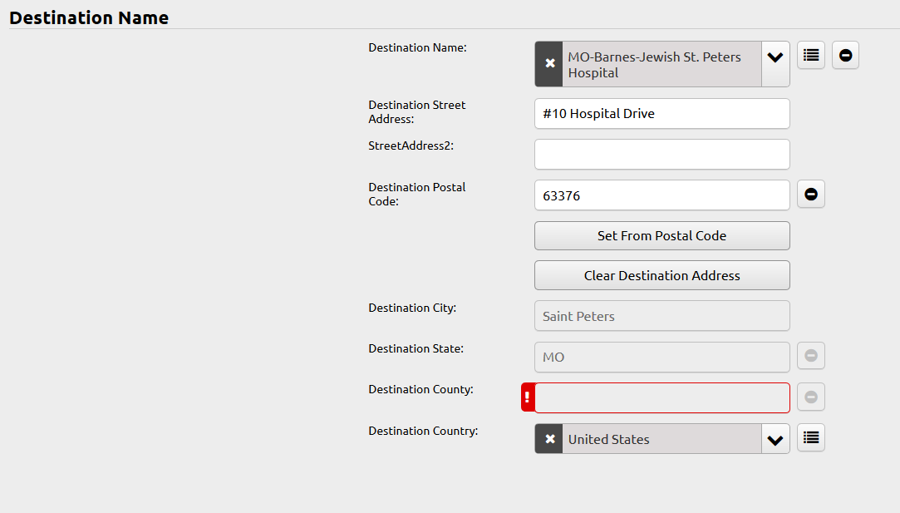Click the Destination County field
900x513 pixels.
point(661,397)
